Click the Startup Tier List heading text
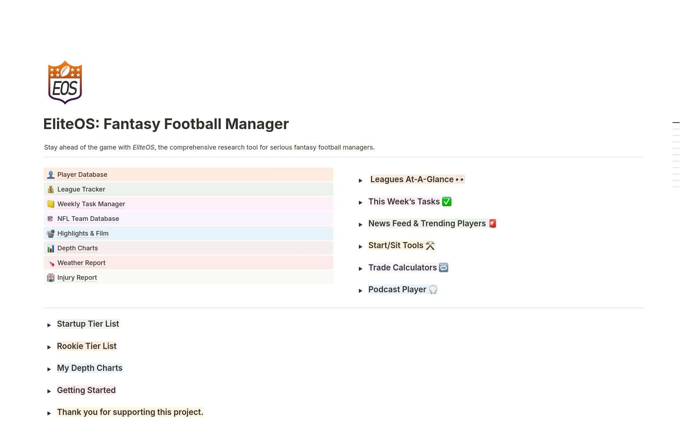This screenshot has height=430, width=689. click(x=88, y=324)
